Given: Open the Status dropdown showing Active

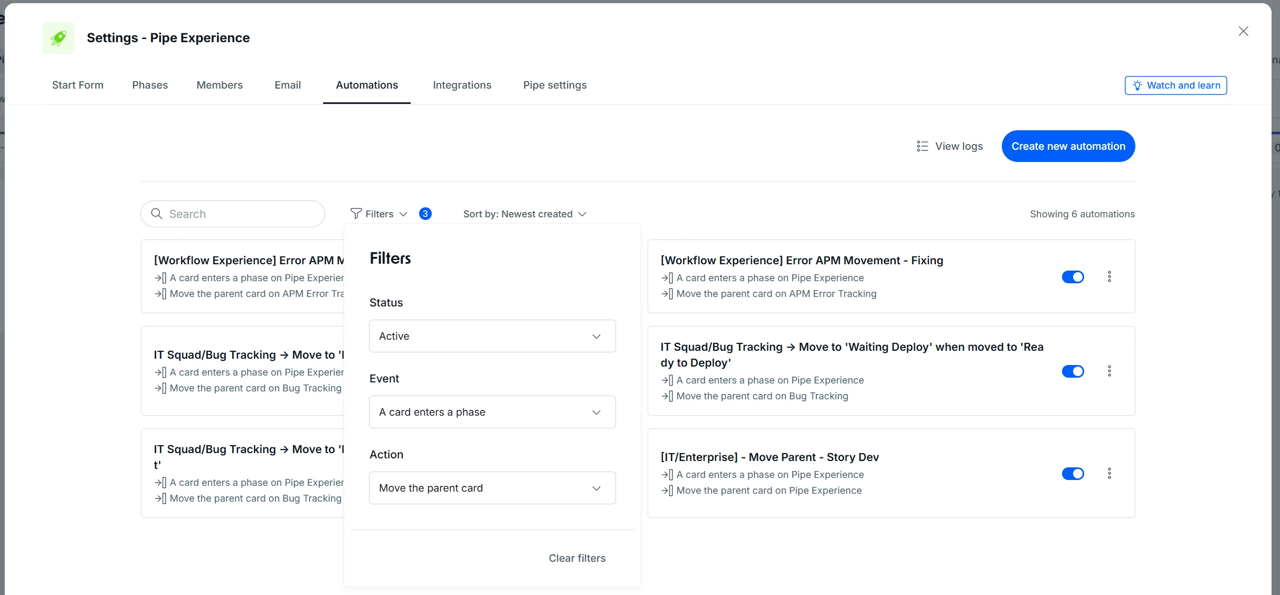Looking at the screenshot, I should (x=492, y=336).
